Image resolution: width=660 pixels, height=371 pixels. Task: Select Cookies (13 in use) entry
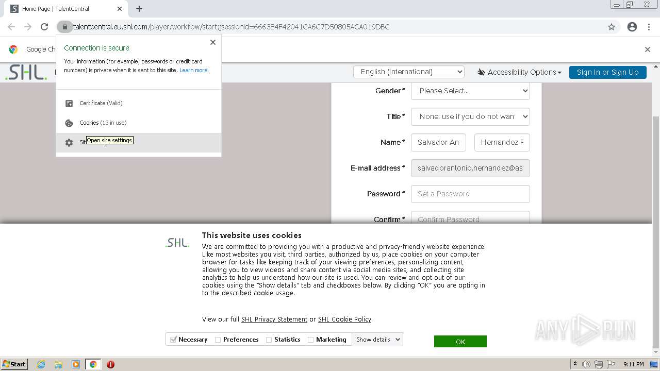pyautogui.click(x=139, y=123)
